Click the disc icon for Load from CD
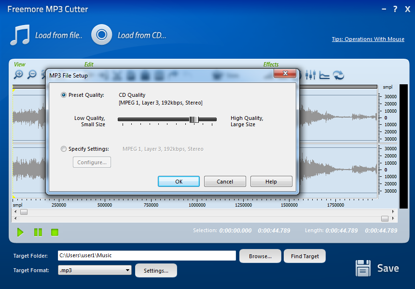This screenshot has height=289, width=415. coord(102,35)
